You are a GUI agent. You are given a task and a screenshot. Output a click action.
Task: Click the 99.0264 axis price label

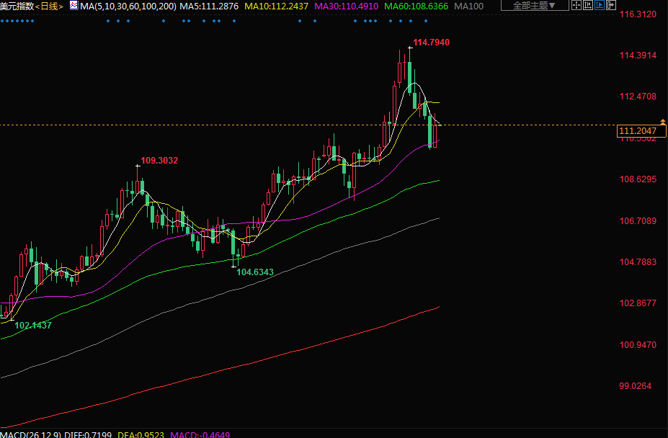[635, 385]
